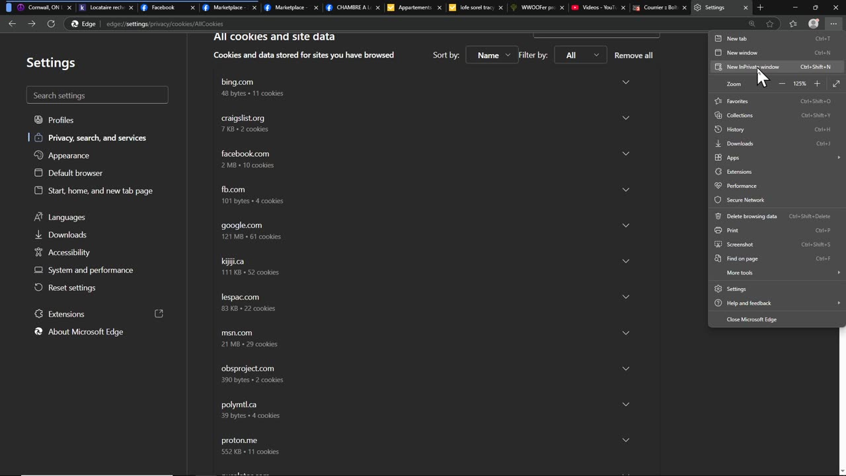Viewport: 846px width, 476px height.
Task: Expand the kijiji.ca cookie entry
Action: point(625,261)
